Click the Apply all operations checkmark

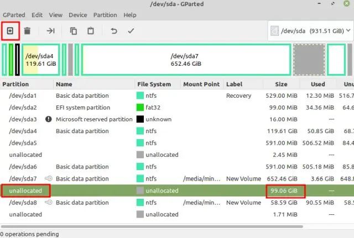point(131,31)
